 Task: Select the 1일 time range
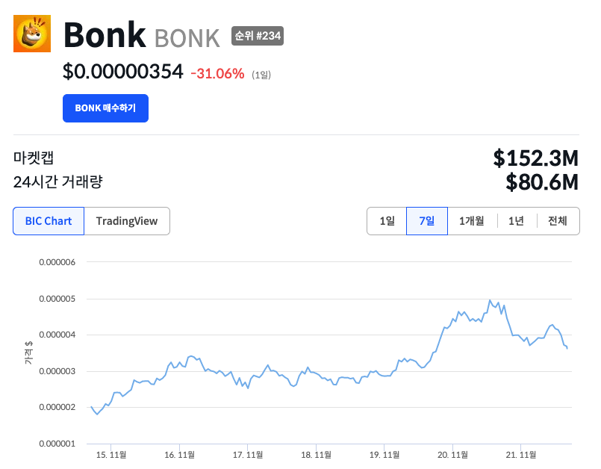click(387, 221)
